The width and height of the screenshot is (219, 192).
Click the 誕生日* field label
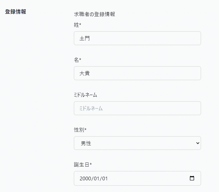[x=83, y=165]
